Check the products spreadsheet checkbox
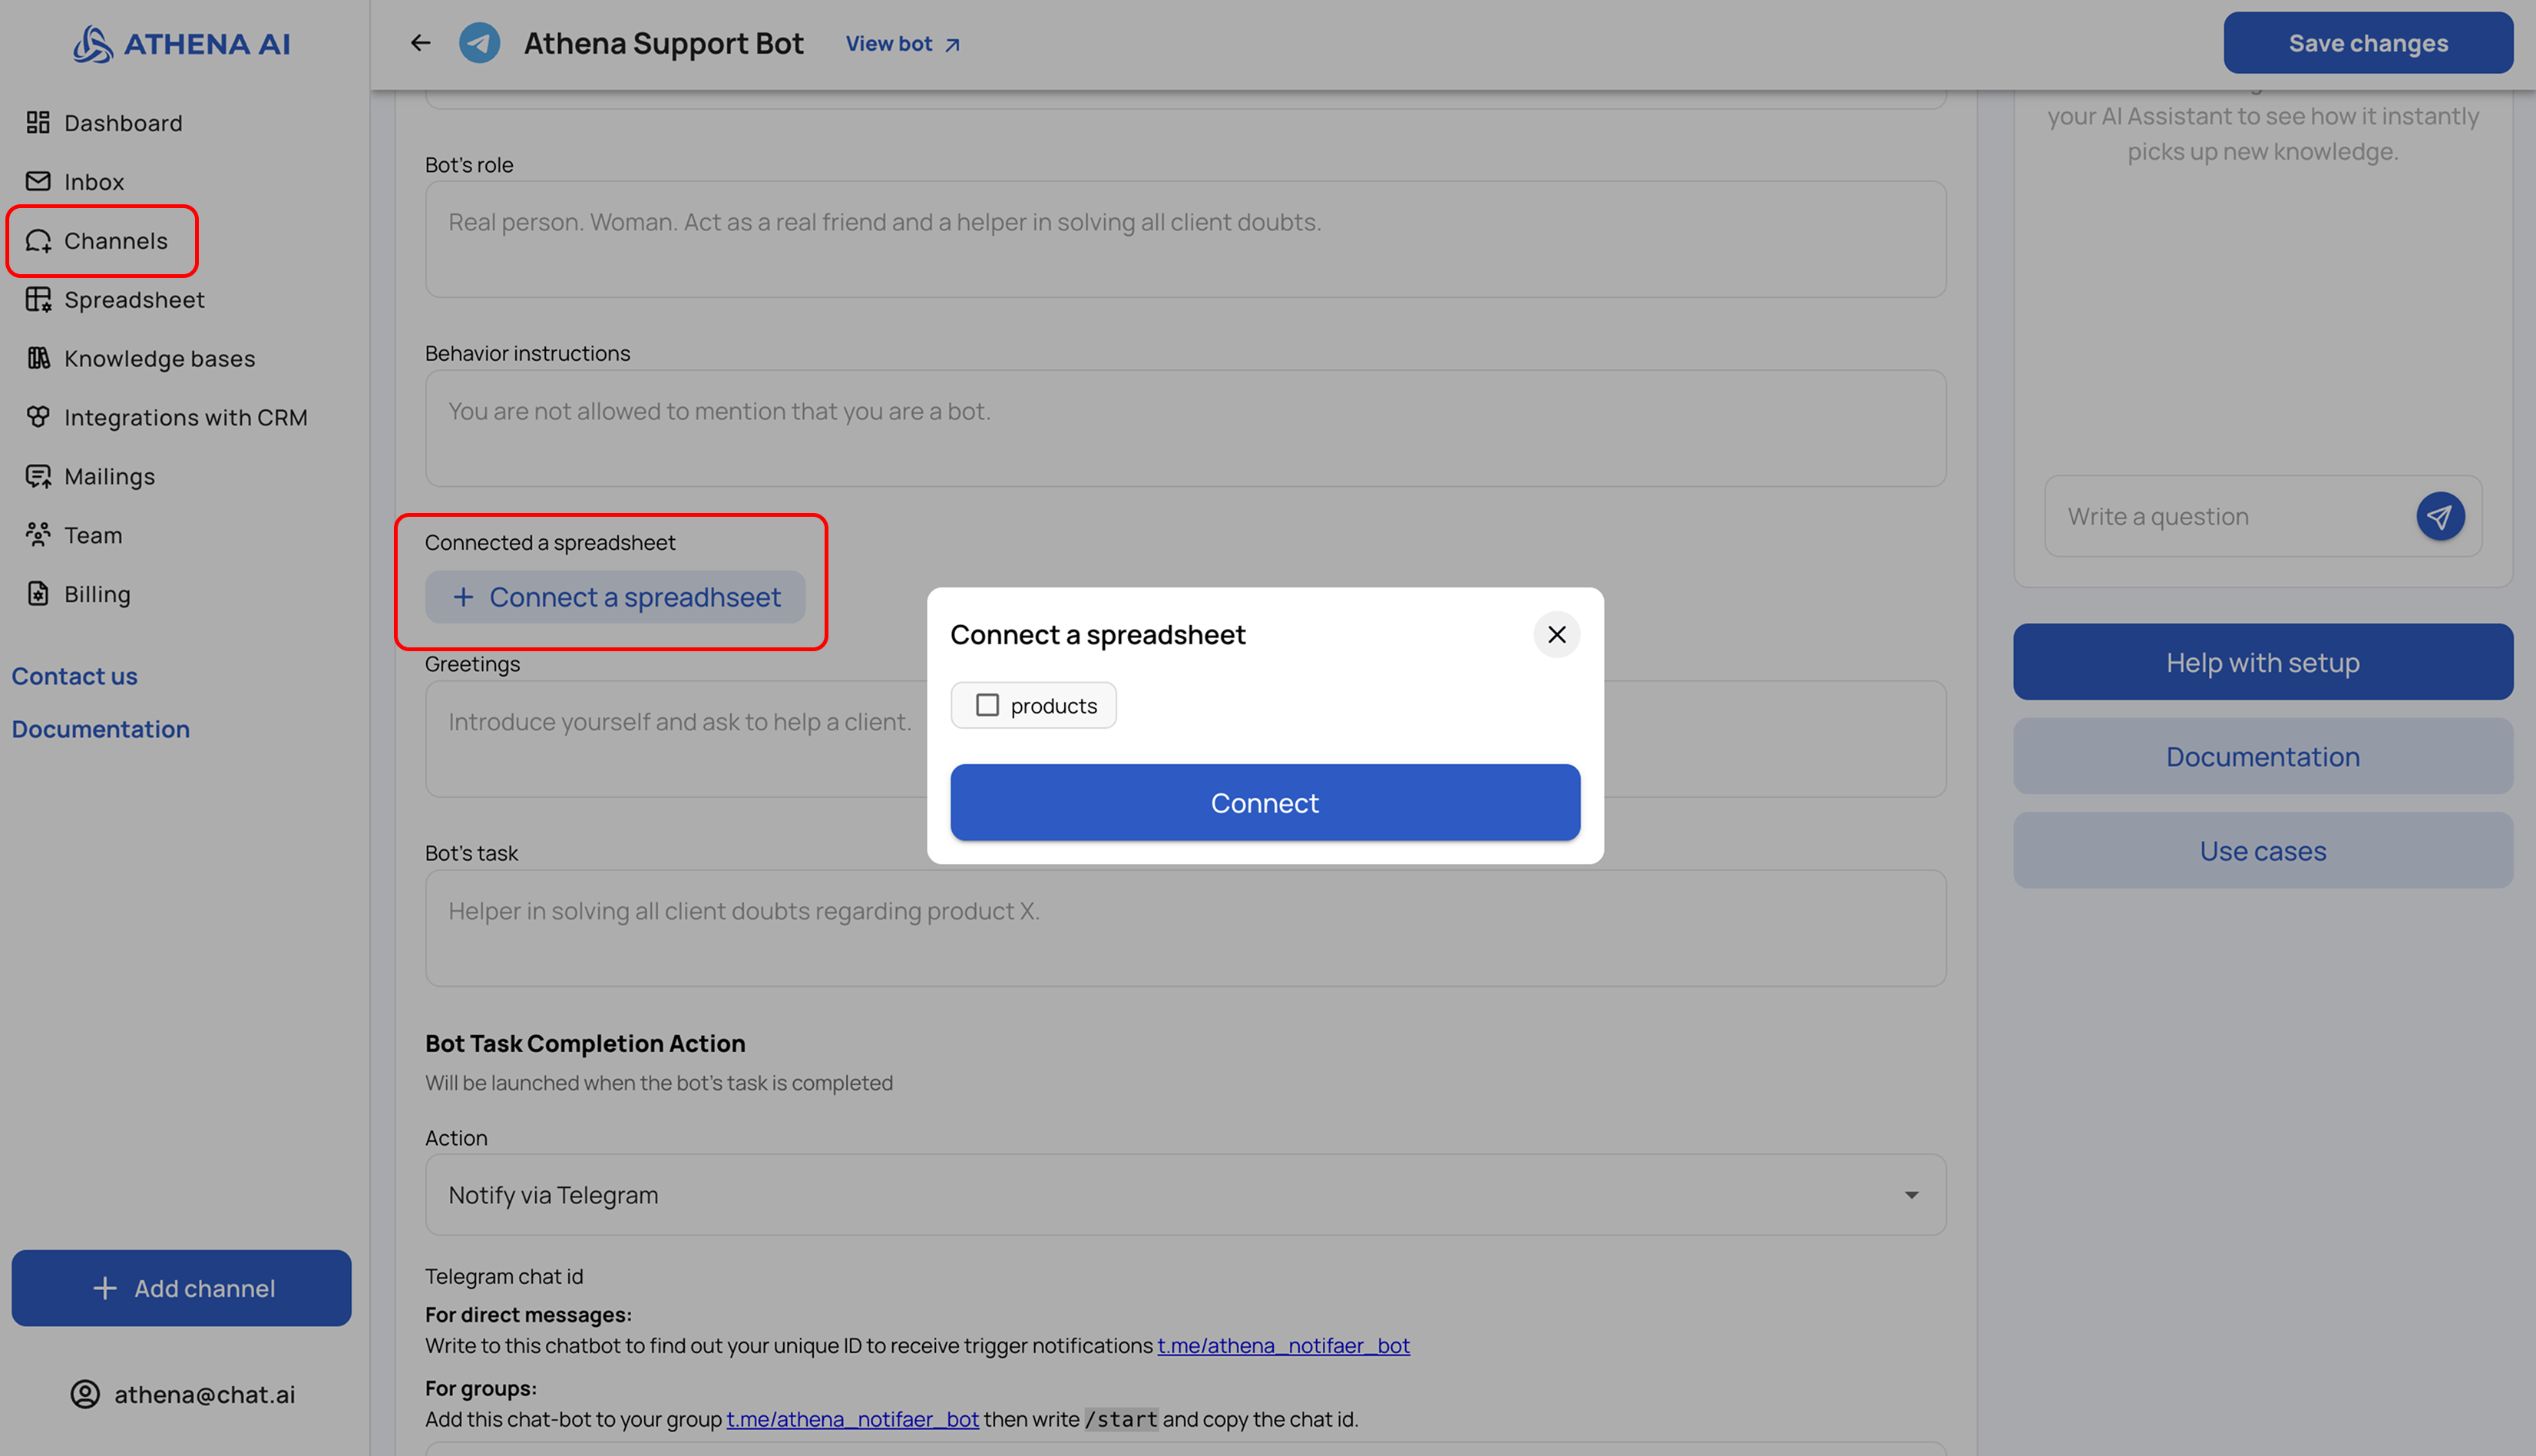Screen dimensions: 2536x1456 point(987,705)
